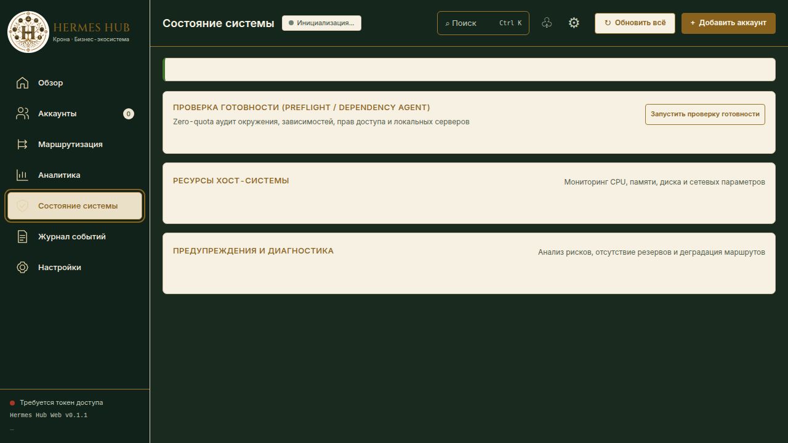
Task: Open settings with the header gear icon
Action: pos(574,23)
